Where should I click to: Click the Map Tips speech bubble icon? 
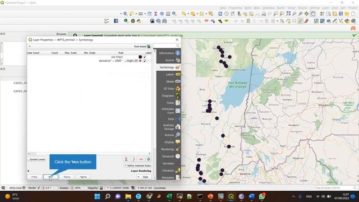[x=131, y=13]
